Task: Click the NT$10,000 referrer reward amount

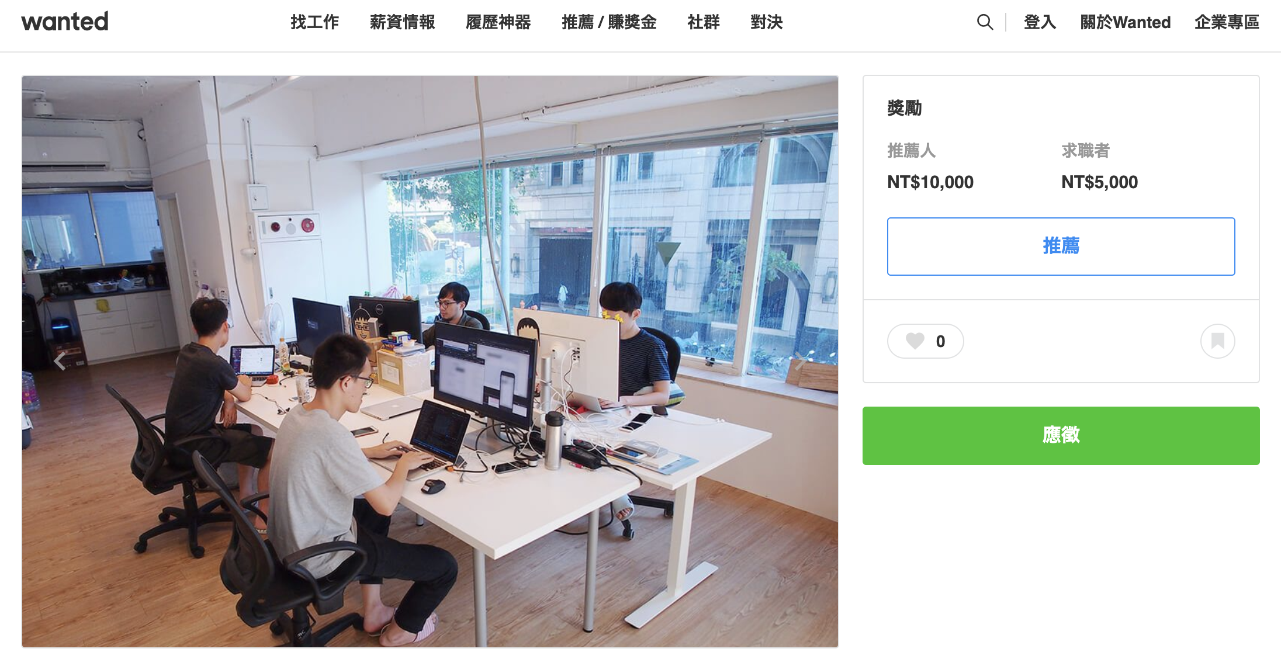Action: click(x=930, y=182)
